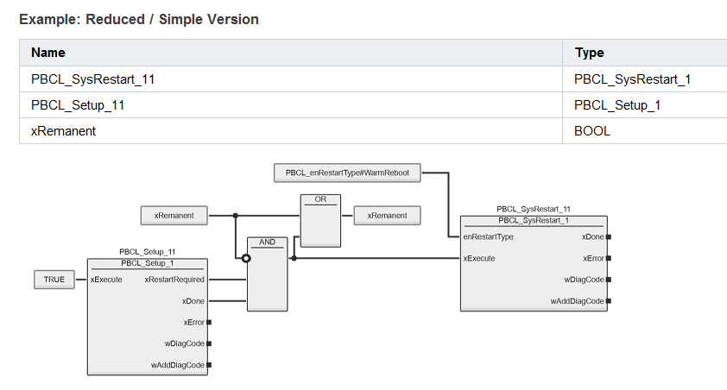Click xDone output pin of PBCL_SysRestart_1

[609, 236]
